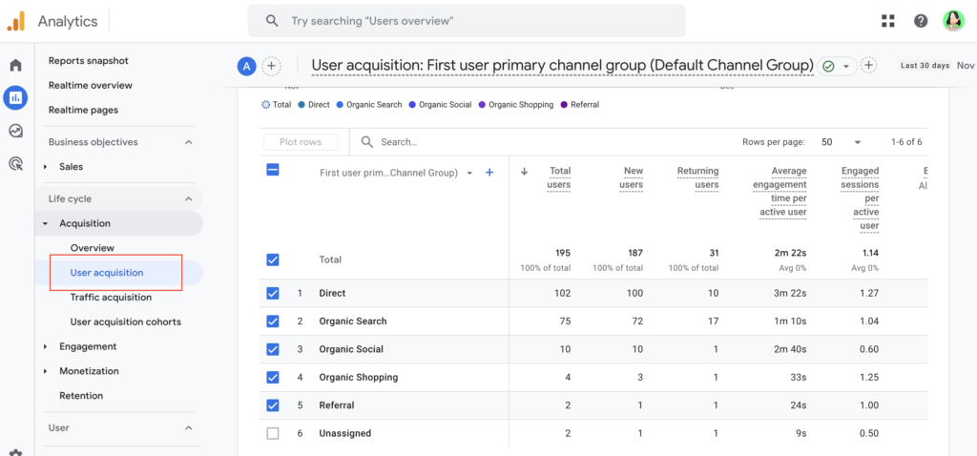Toggle the select-all rows header checkbox
Image resolution: width=977 pixels, height=456 pixels.
pyautogui.click(x=272, y=170)
